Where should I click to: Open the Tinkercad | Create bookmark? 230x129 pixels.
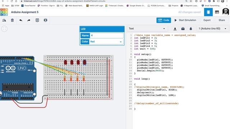tap(115, 6)
